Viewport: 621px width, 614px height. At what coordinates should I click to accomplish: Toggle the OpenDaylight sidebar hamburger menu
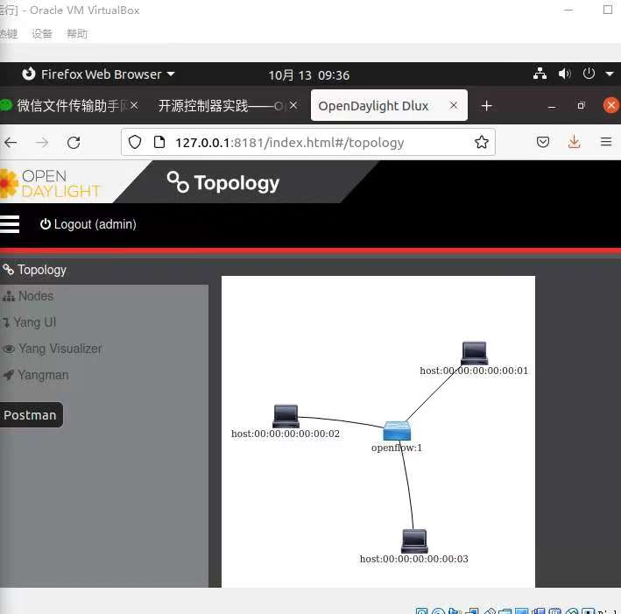point(10,224)
